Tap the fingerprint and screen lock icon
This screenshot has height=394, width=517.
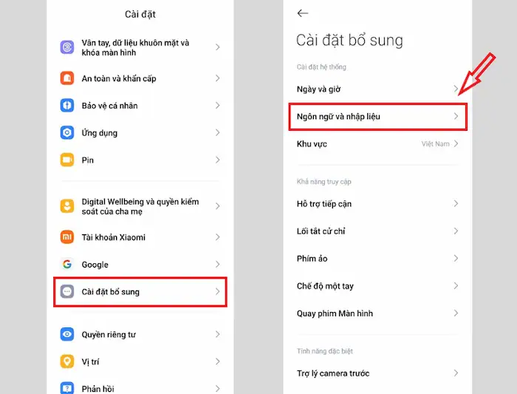click(x=67, y=47)
